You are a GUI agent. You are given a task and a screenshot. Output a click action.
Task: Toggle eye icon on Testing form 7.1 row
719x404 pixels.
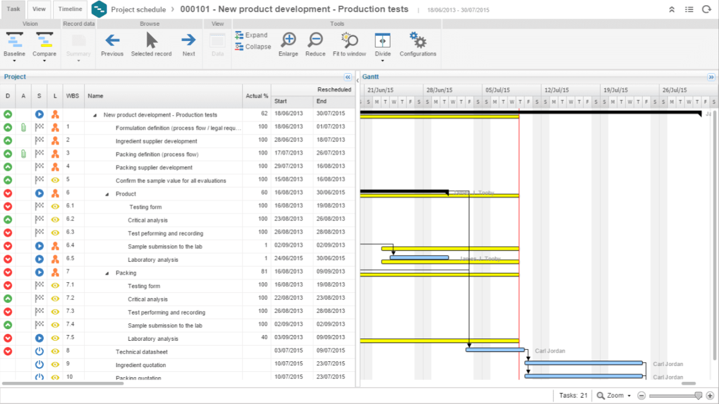coord(55,285)
